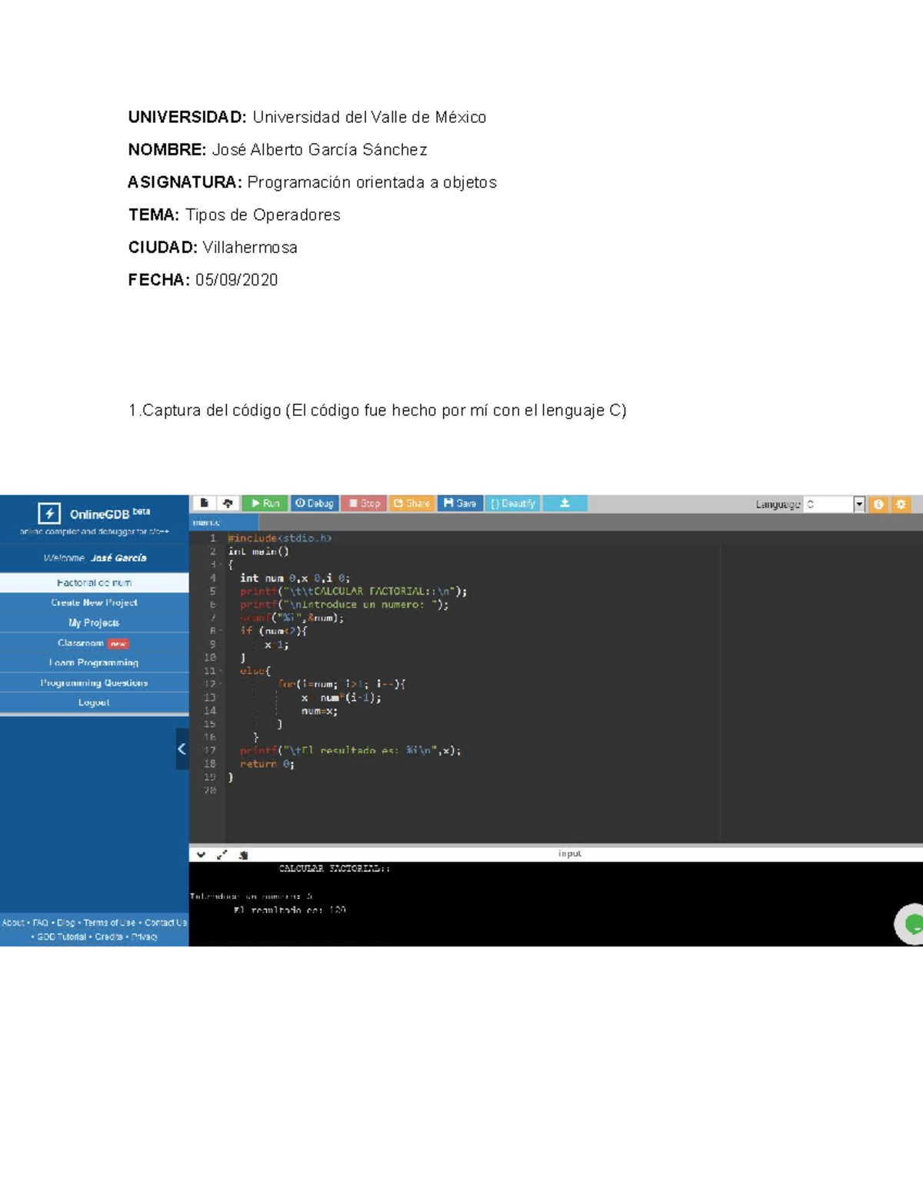923x1194 pixels.
Task: Click the new file icon in toolbar
Action: coord(204,504)
